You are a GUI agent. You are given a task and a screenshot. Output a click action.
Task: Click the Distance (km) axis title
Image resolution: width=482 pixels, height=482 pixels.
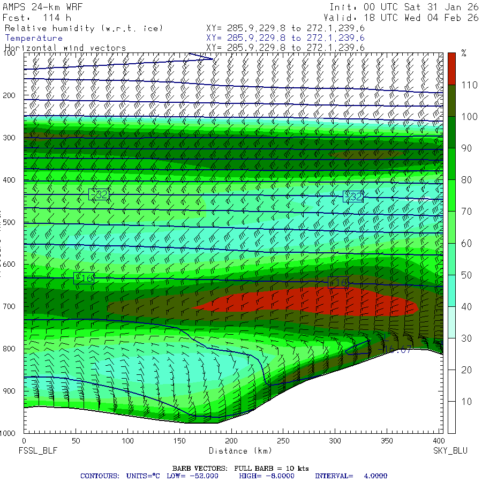(x=240, y=450)
